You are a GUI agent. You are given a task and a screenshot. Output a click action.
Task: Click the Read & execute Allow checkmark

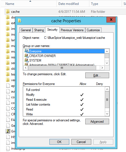point(82,100)
